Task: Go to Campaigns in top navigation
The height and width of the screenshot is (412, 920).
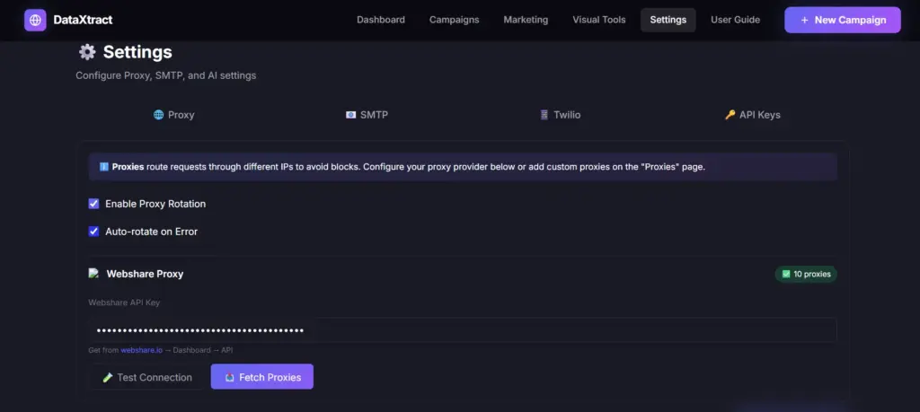Action: pyautogui.click(x=454, y=20)
